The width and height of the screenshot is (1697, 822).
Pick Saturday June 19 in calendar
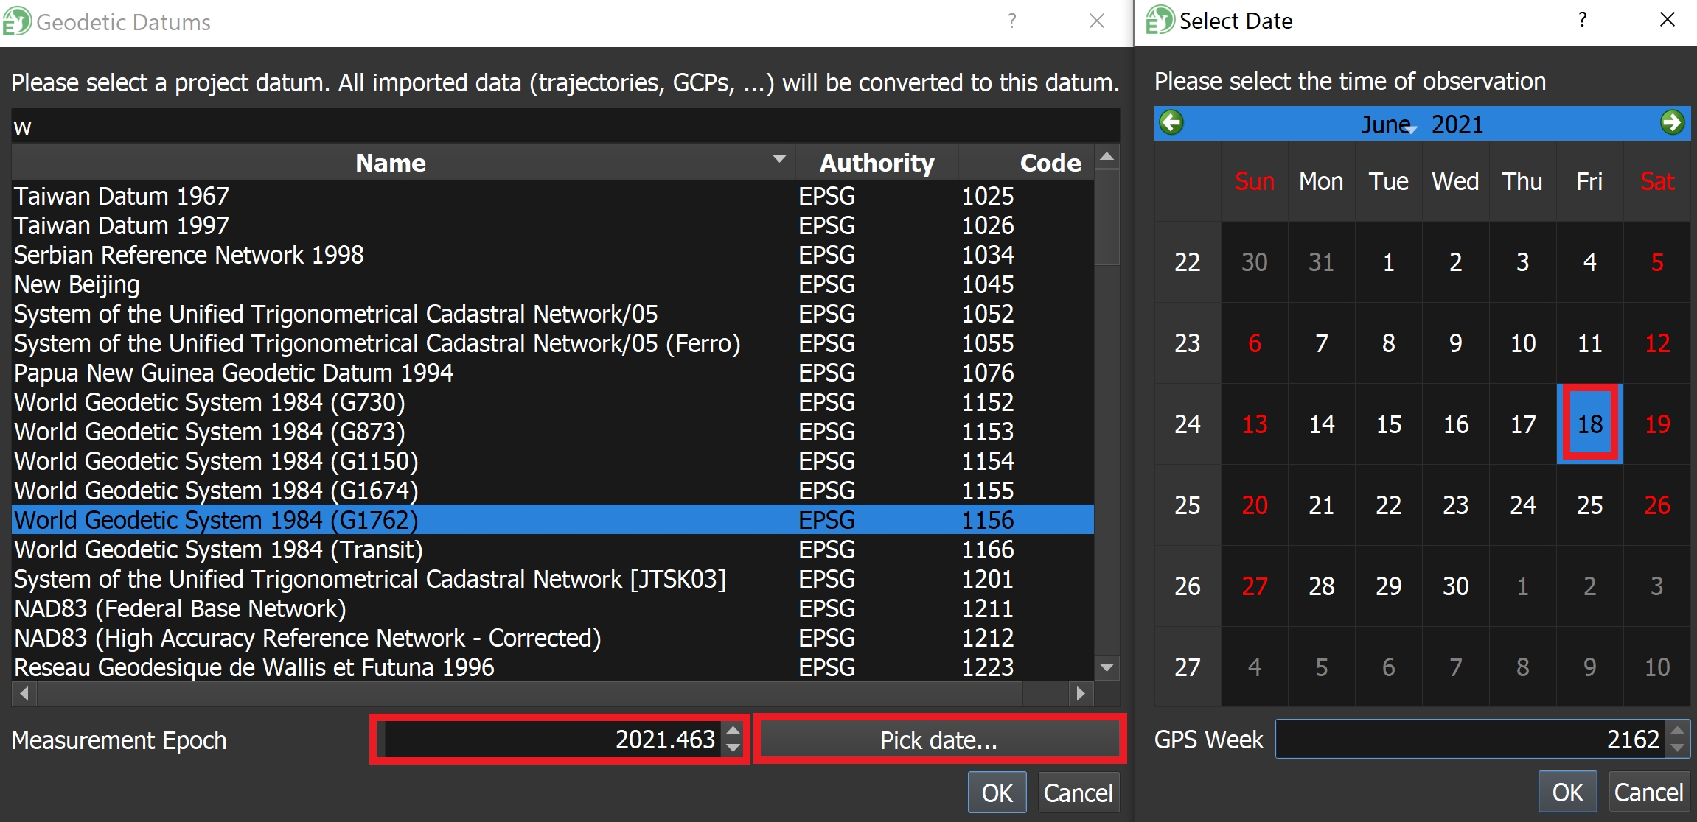click(1657, 424)
